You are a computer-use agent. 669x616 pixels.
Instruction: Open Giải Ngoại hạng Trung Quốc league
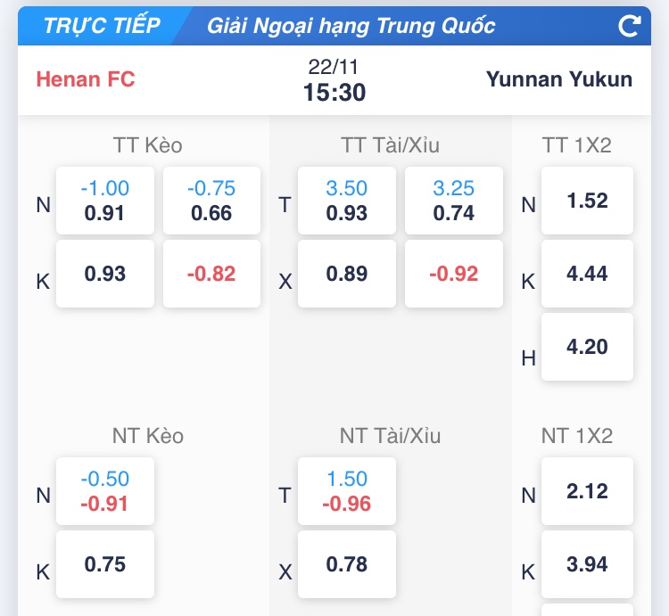point(351,25)
